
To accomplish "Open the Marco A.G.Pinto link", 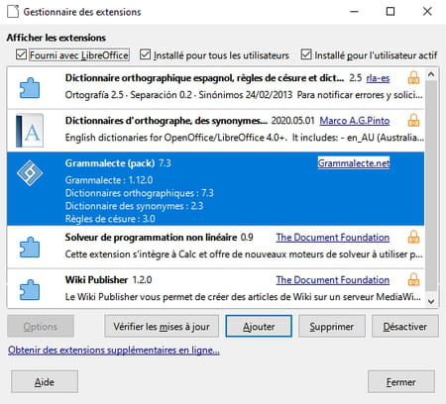I will pos(355,121).
